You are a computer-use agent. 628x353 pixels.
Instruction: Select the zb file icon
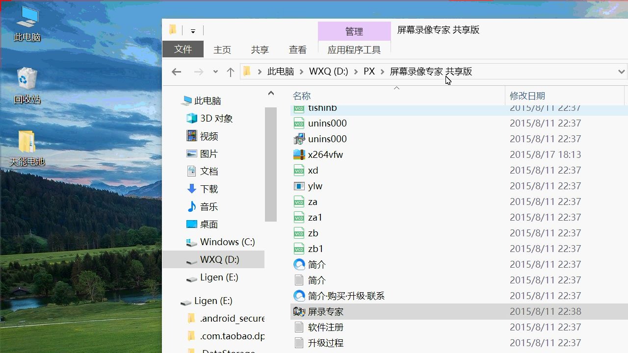(x=299, y=233)
